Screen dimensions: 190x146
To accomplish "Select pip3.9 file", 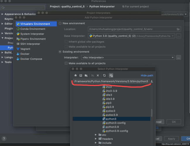I will pyautogui.click(x=108, y=107).
